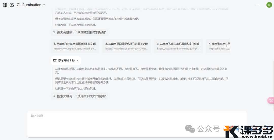Image resolution: width=274 pixels, height=140 pixels.
Task: Open result 2 从南京禄口国际机场 card
Action: 127,46
